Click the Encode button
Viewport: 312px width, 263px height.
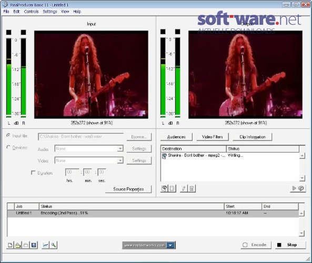coord(256,245)
